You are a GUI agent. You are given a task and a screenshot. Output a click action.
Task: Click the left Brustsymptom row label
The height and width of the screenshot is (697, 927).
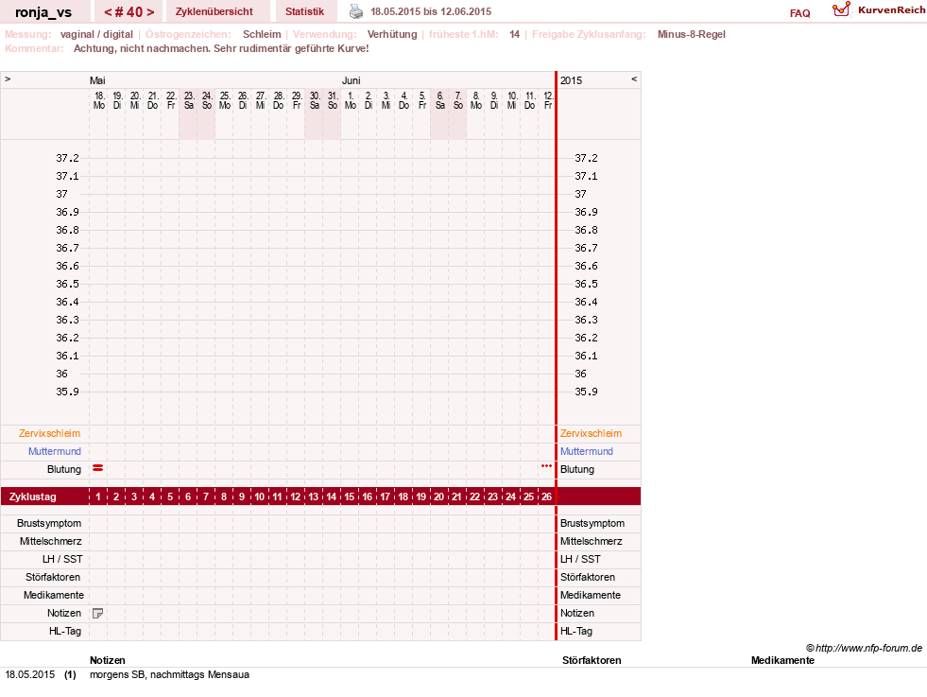49,523
